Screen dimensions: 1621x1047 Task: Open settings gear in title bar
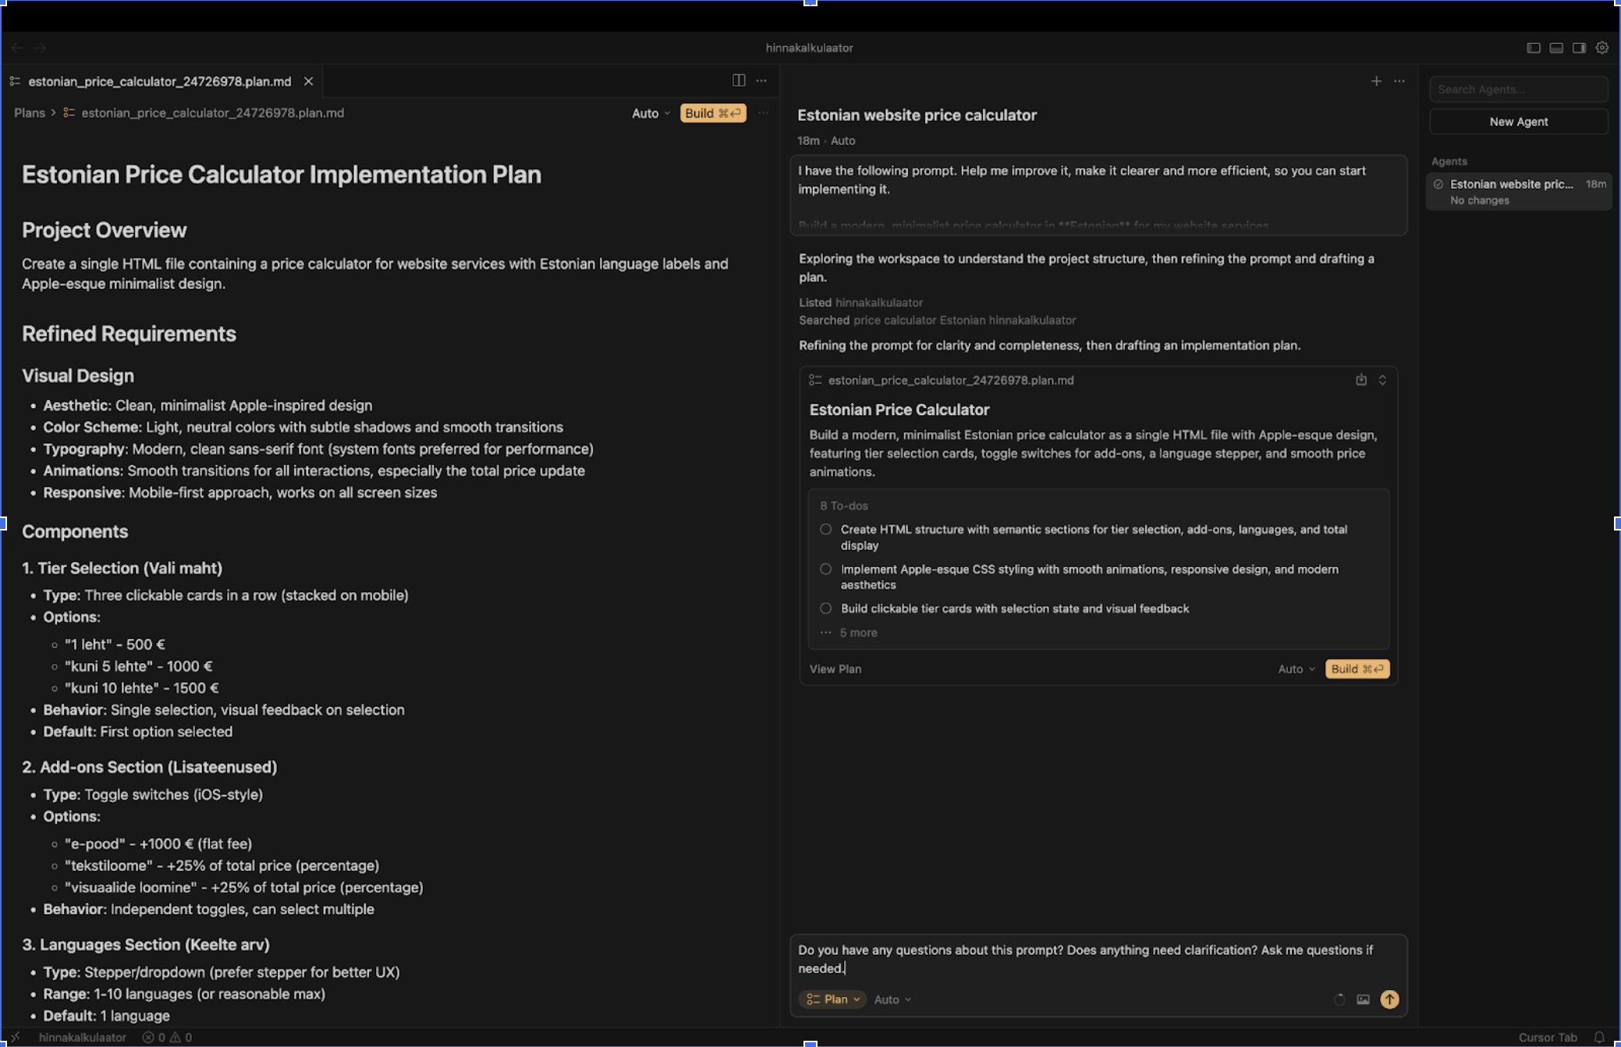click(1602, 48)
